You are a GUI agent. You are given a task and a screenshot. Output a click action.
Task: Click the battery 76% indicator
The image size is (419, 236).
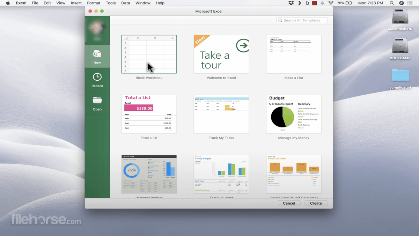click(x=345, y=3)
